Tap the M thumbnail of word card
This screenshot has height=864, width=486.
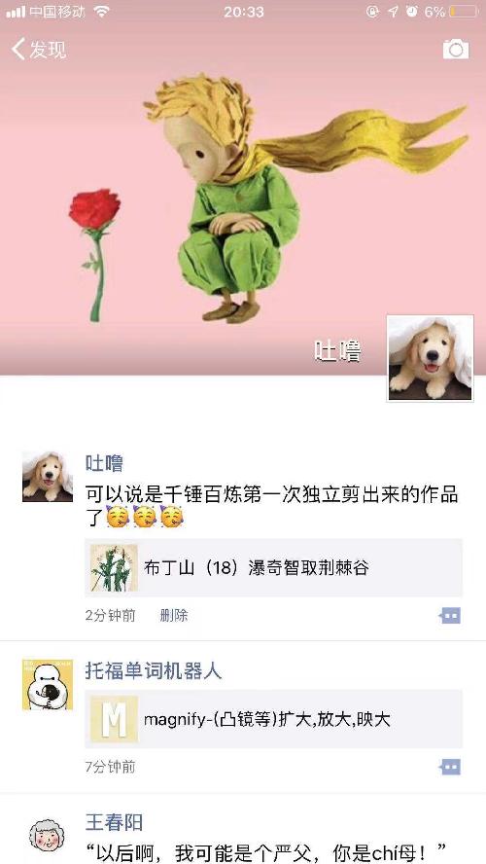[114, 718]
